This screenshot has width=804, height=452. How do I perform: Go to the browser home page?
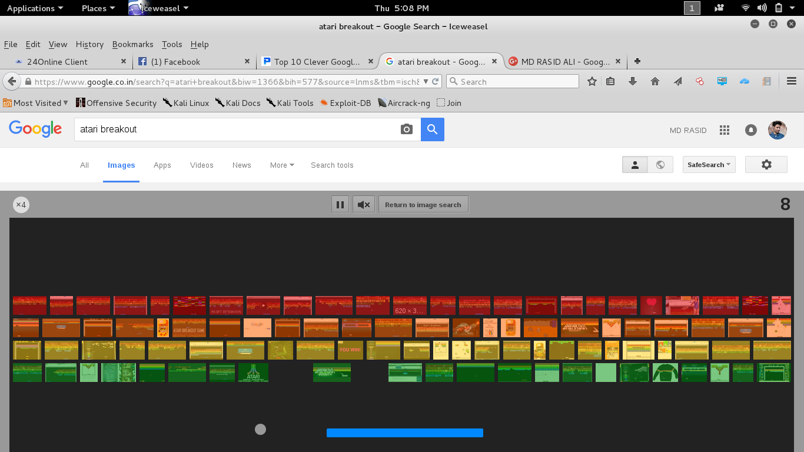point(655,82)
